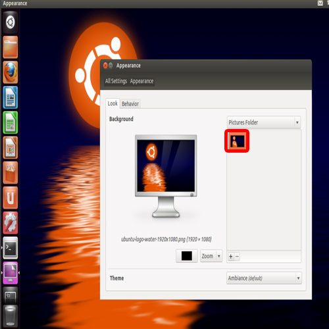
Task: Open the Ubuntu Dash home button
Action: tap(11, 22)
